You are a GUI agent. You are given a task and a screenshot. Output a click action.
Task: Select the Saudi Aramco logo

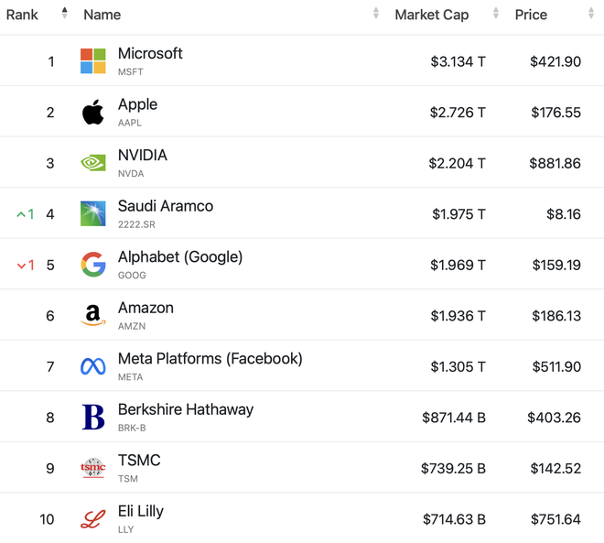[92, 213]
